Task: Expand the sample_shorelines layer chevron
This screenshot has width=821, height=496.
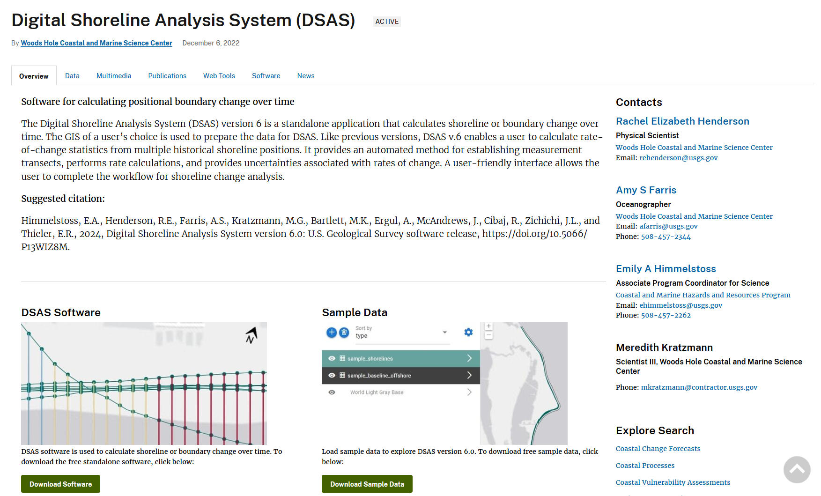Action: coord(469,358)
